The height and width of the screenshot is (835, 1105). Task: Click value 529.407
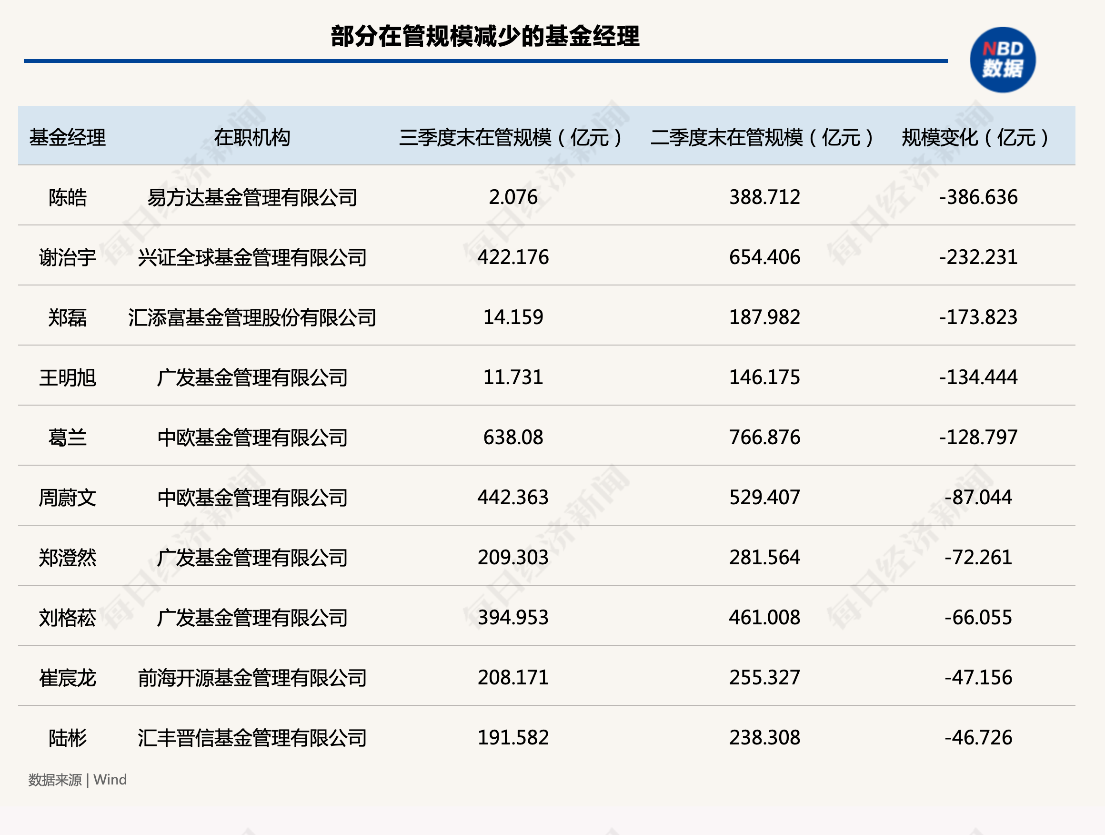tap(764, 497)
